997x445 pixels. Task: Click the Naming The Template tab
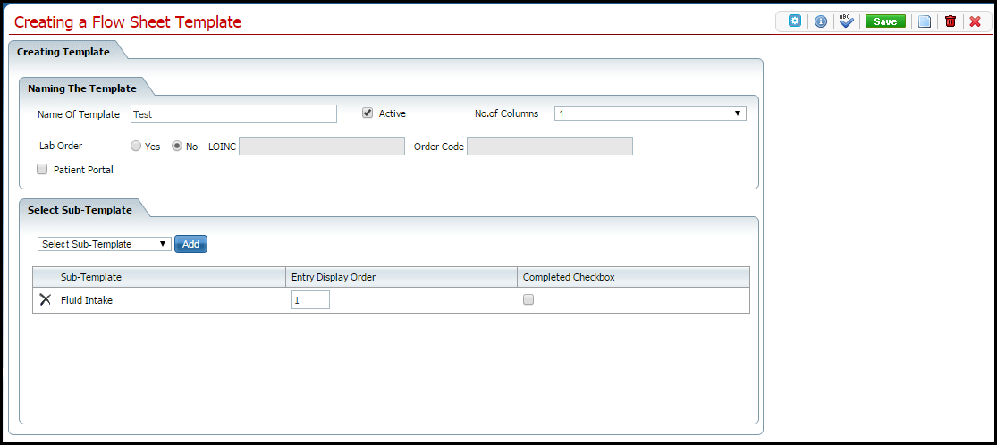82,88
